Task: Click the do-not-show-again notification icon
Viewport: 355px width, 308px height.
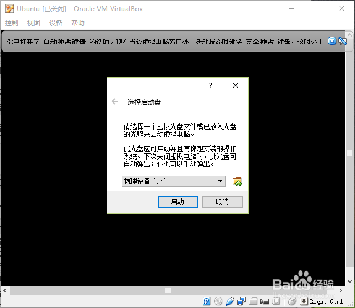Action: point(342,41)
